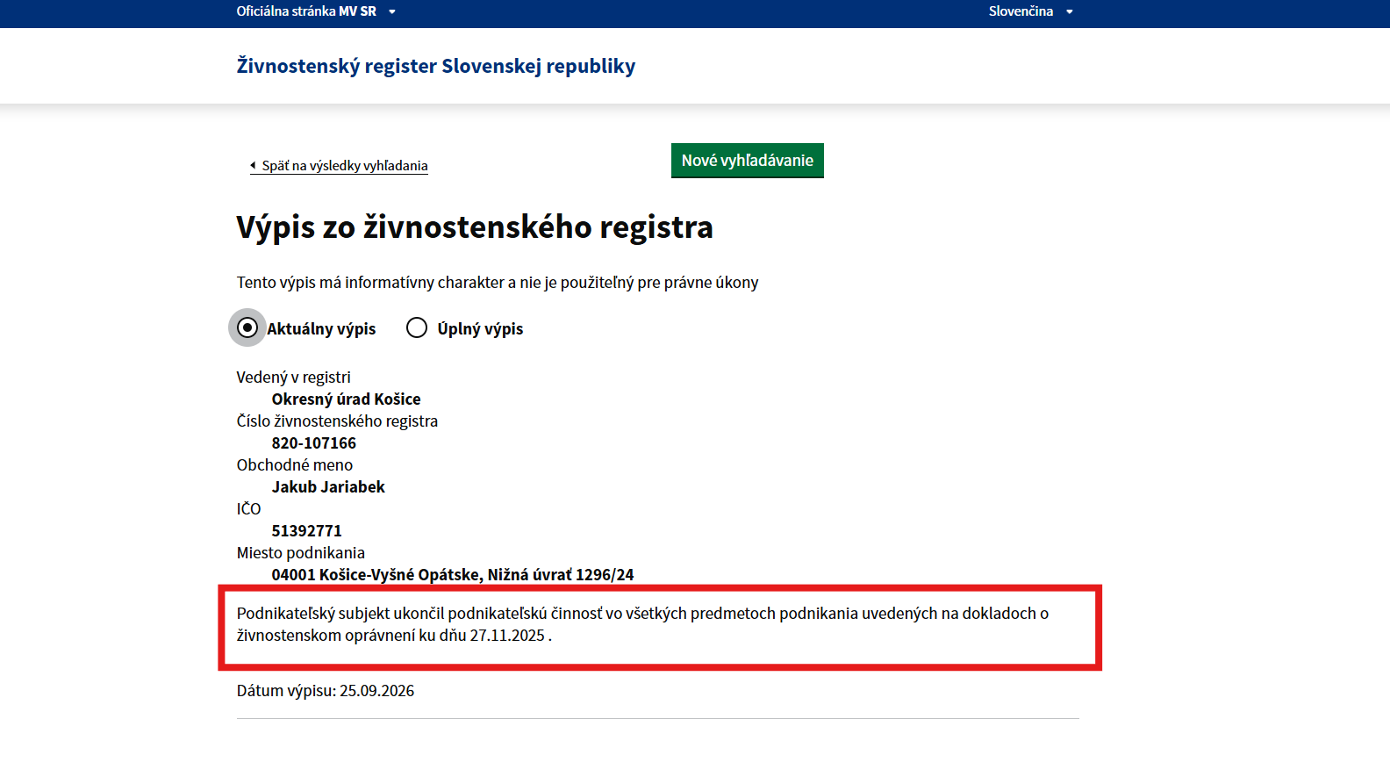
Task: Select the Úplný výpis radio button
Action: coord(417,327)
